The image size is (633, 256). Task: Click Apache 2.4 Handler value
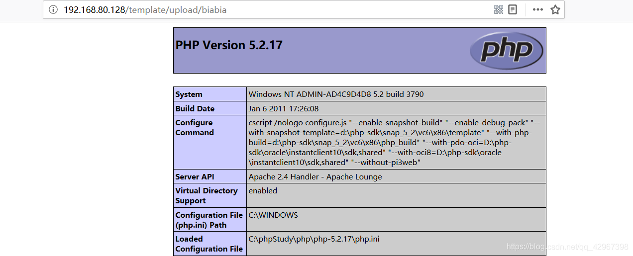(316, 176)
